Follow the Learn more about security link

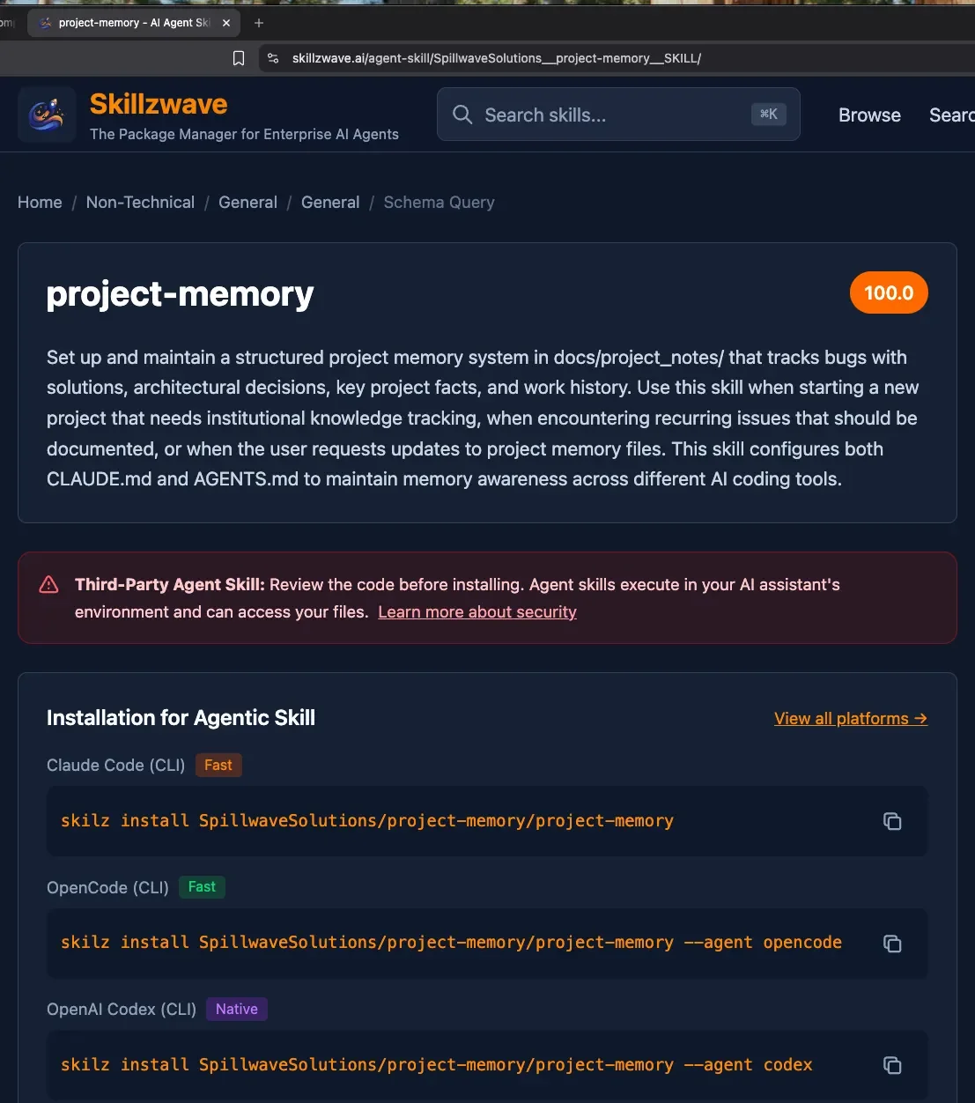(x=476, y=612)
